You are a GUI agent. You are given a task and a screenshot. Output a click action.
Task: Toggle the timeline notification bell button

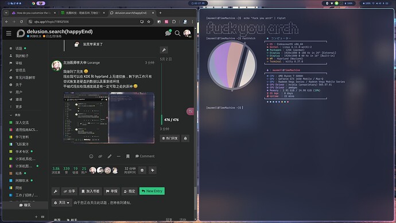point(185,139)
